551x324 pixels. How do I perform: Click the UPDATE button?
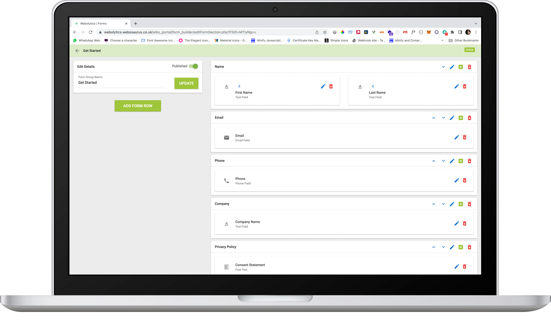click(186, 83)
